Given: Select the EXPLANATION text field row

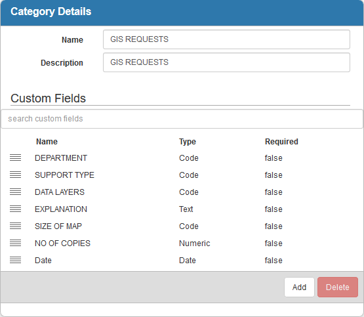Looking at the screenshot, I should pyautogui.click(x=182, y=209).
